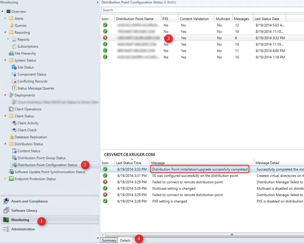Click Software Update Point Synchronization Status icon
Viewport: 304px width, 244px height.
11,172
